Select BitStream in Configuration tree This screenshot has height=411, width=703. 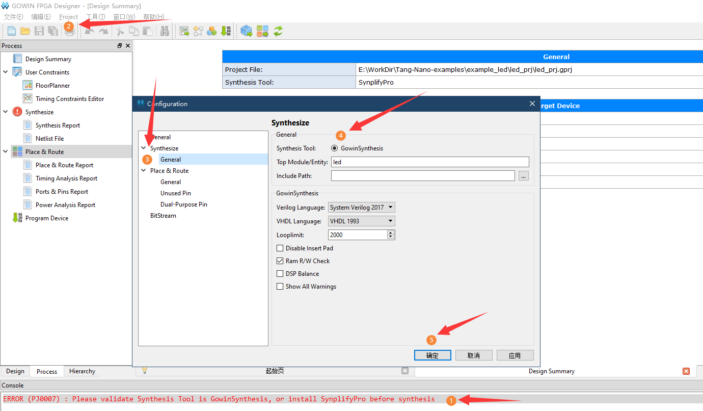point(163,216)
